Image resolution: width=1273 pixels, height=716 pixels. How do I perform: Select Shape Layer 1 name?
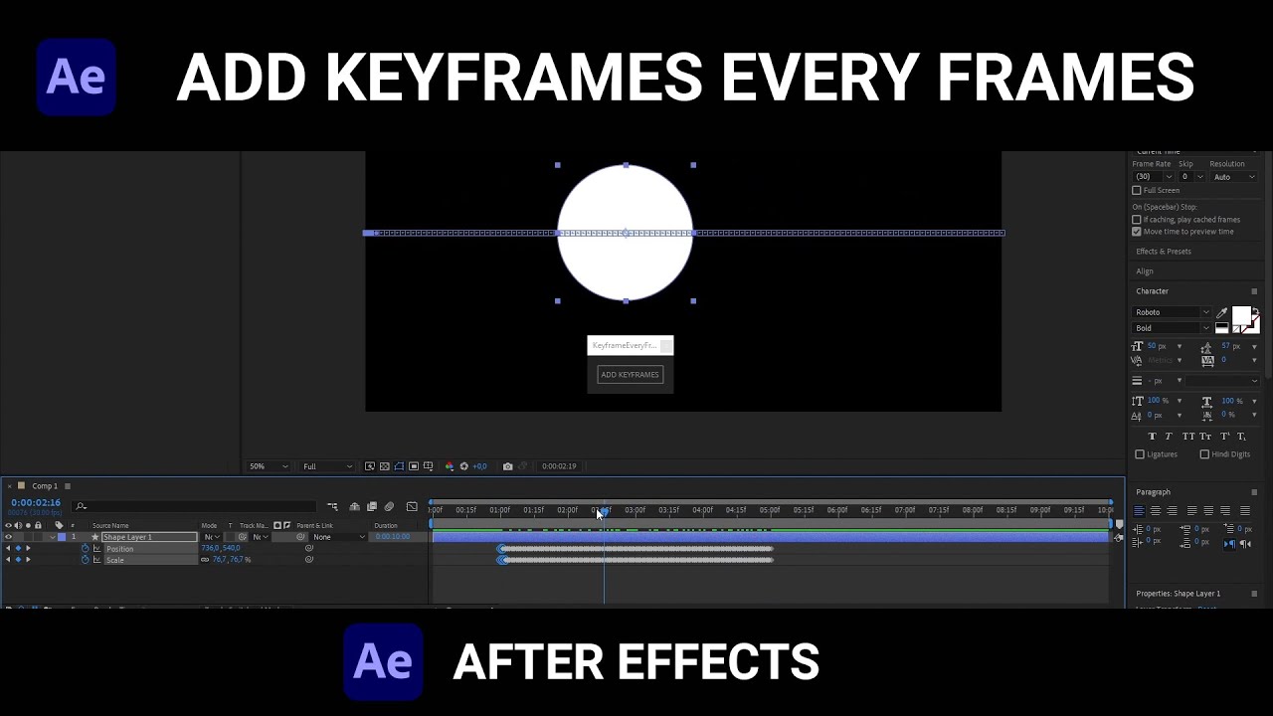click(149, 537)
